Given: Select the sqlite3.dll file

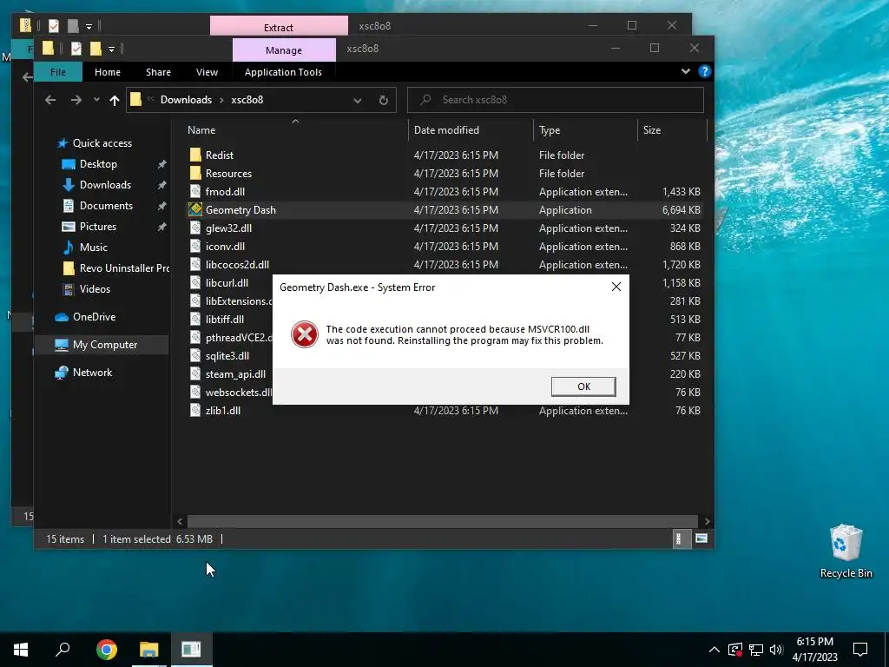Looking at the screenshot, I should (x=227, y=355).
